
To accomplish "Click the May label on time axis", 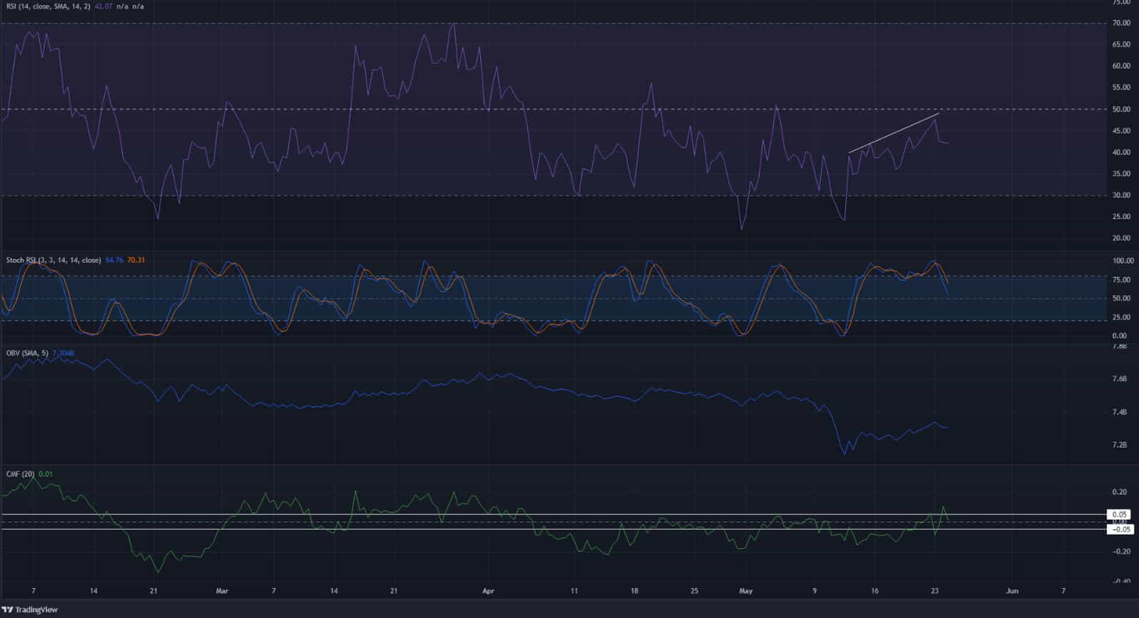I will (x=746, y=591).
